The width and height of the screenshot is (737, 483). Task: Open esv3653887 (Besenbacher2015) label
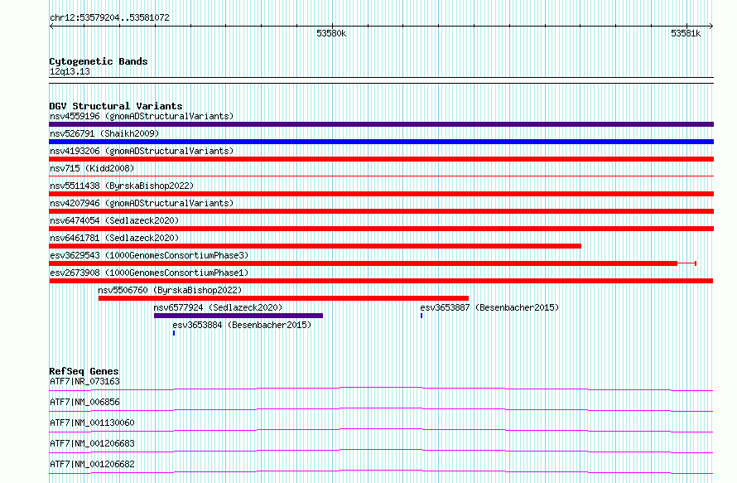489,307
